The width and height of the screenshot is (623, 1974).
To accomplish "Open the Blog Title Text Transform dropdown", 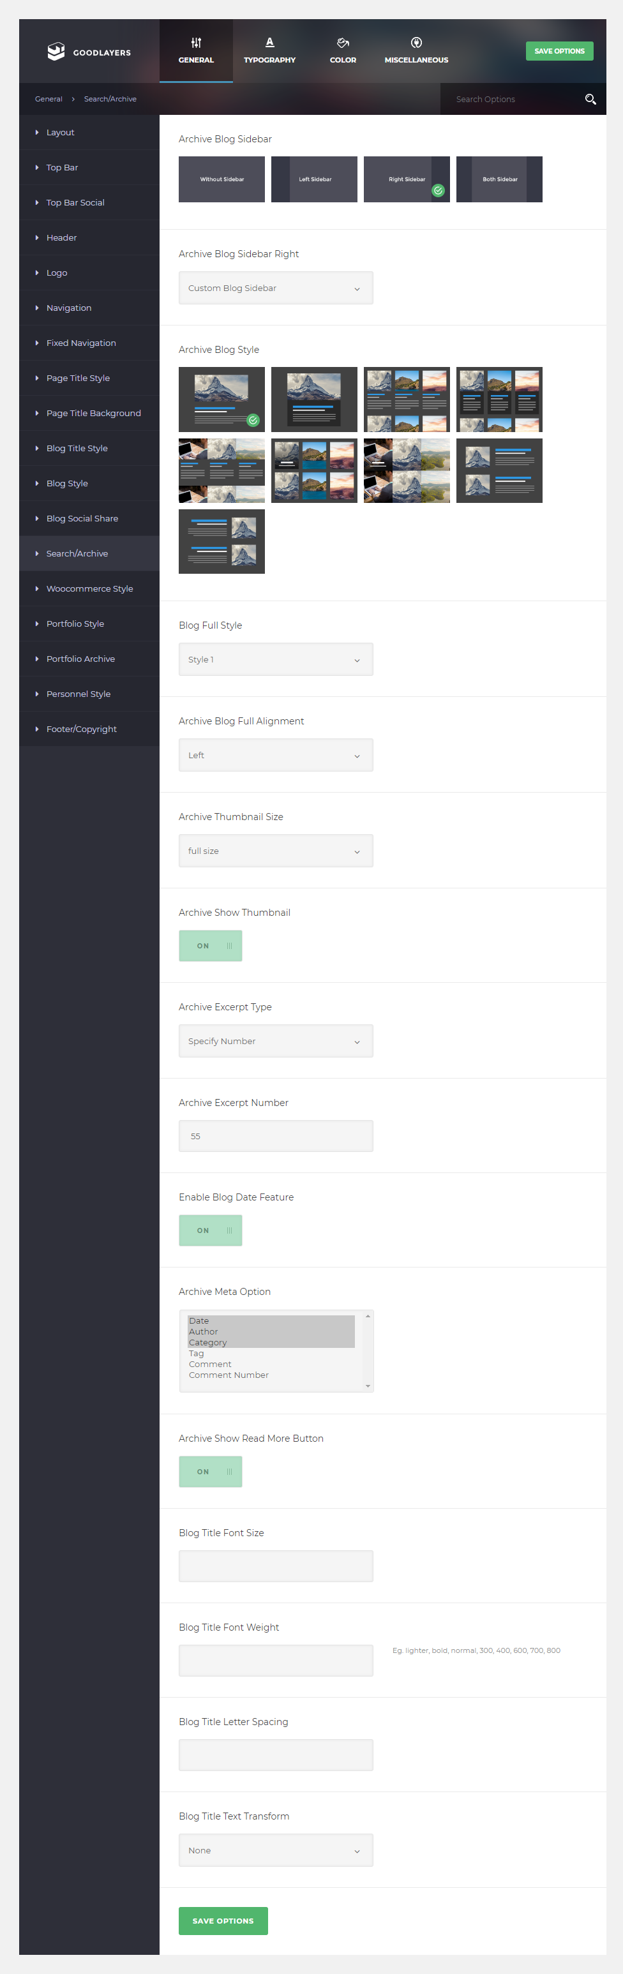I will [276, 1850].
